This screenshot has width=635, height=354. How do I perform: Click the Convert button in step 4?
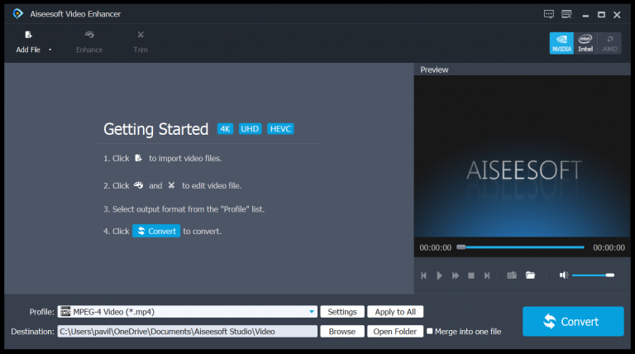156,231
